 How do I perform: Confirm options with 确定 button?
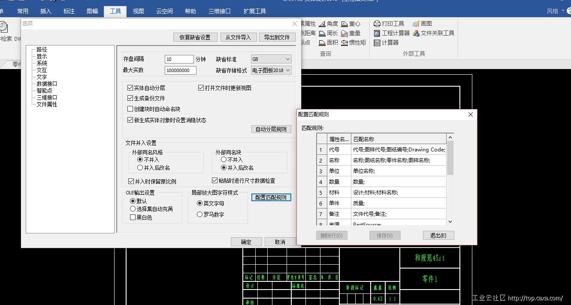point(246,242)
